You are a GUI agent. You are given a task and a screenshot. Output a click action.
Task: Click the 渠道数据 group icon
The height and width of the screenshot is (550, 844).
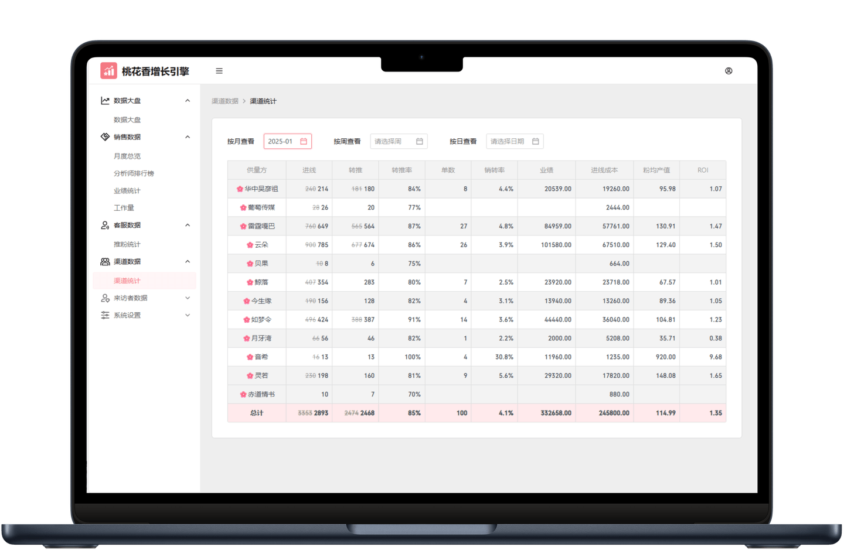(105, 262)
